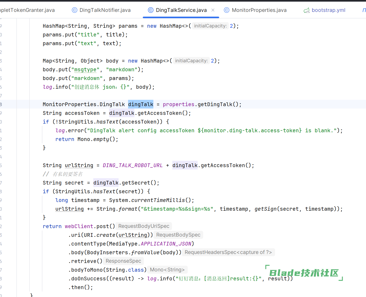Click the Mono<String> inlay hint
Image resolution: width=366 pixels, height=297 pixels.
pos(167,270)
